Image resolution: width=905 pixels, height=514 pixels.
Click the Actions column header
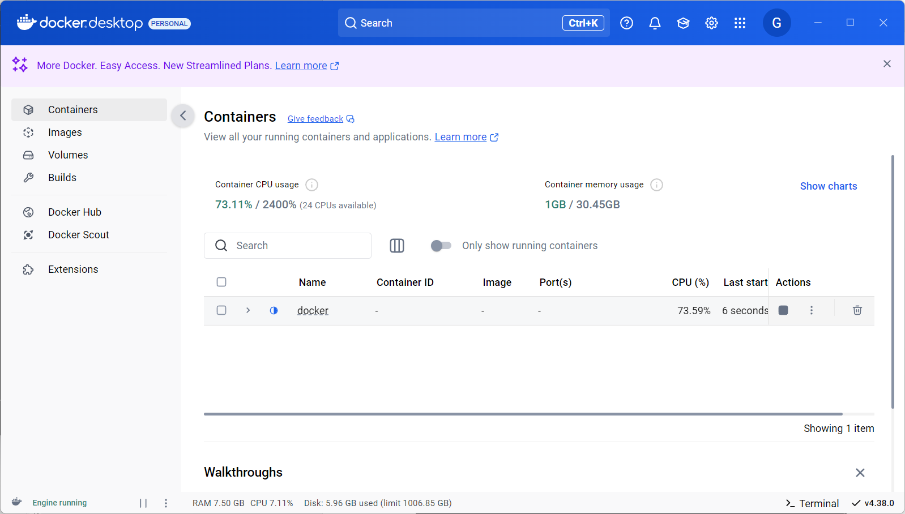point(793,282)
